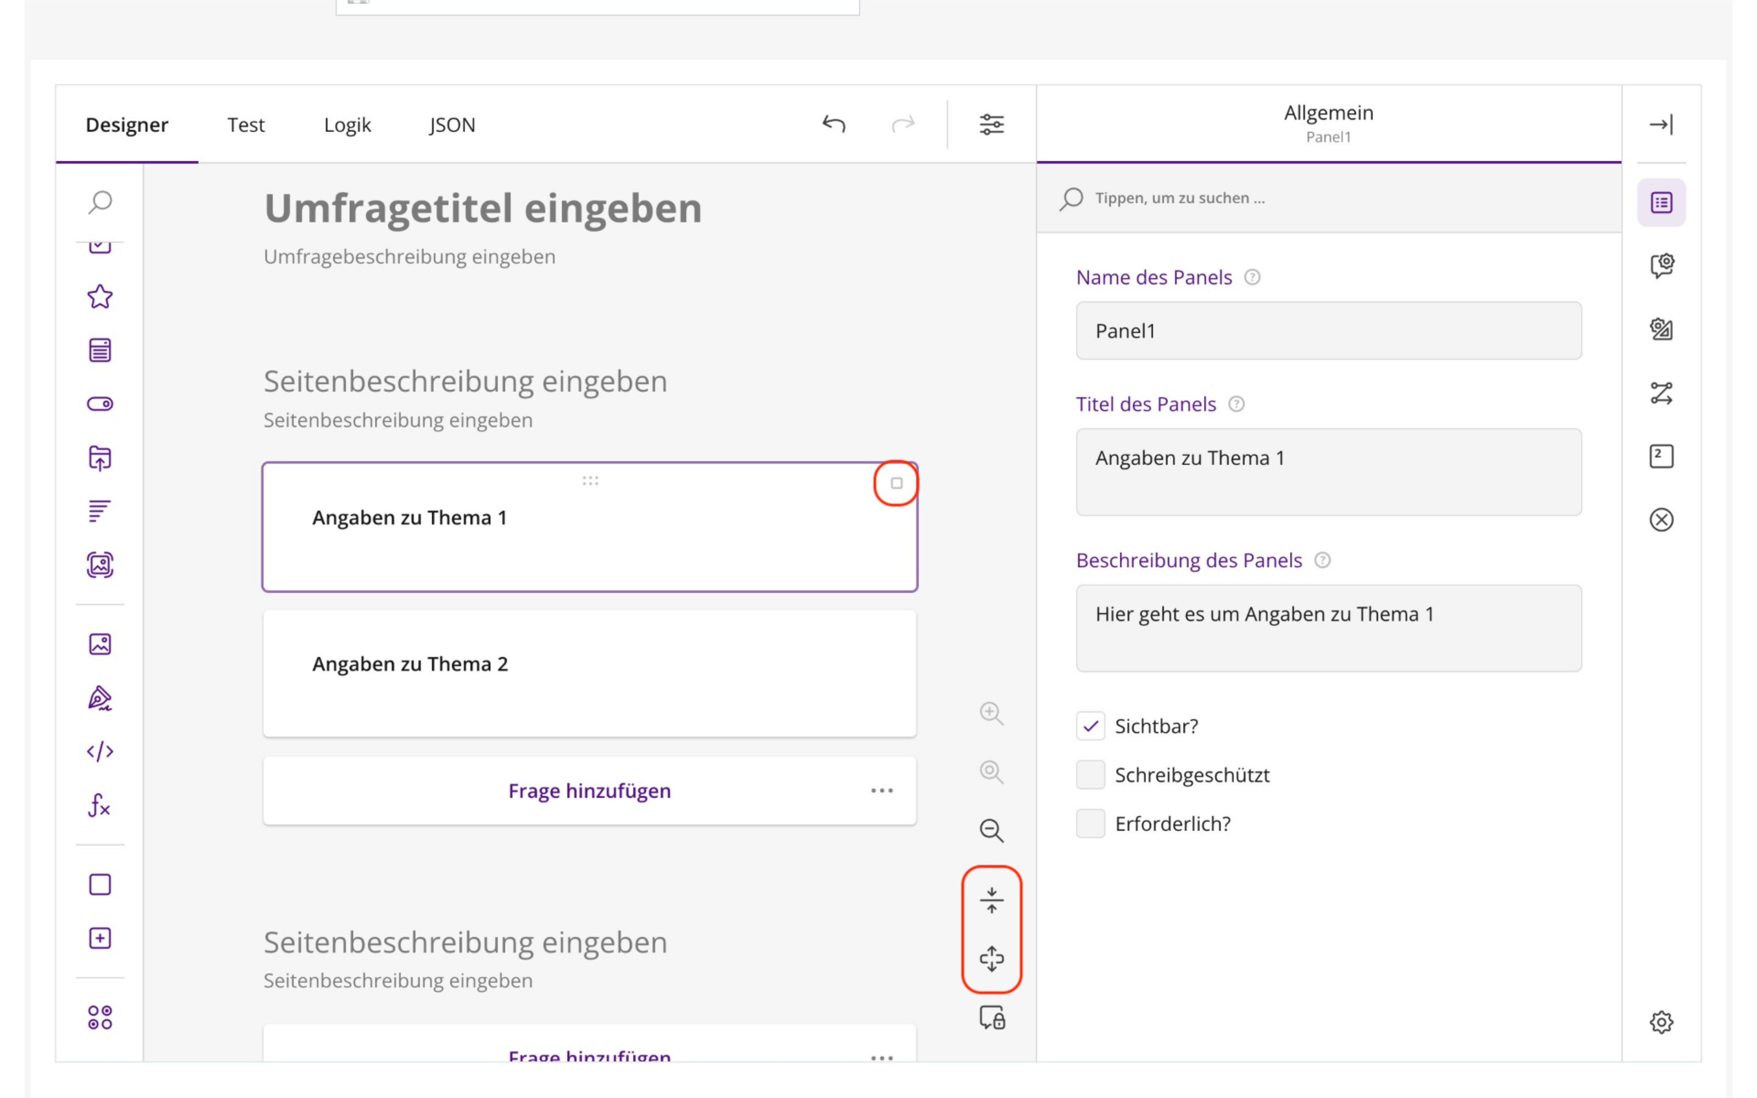Select the Signature pad toolbox icon
The image size is (1757, 1098).
pos(100,698)
